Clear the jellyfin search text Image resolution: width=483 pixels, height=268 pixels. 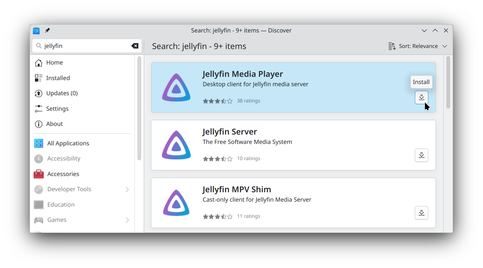click(135, 46)
